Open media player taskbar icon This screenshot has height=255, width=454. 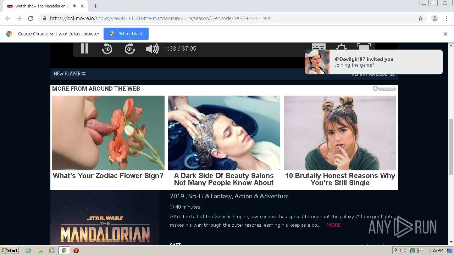(x=52, y=250)
